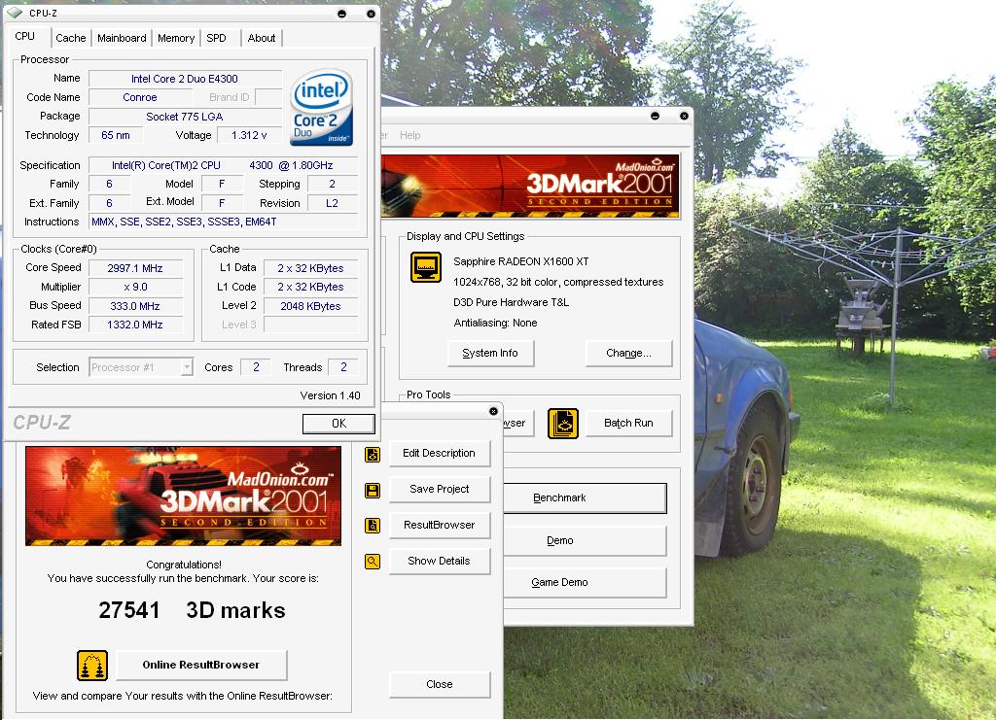Click the Version 1.40 text
This screenshot has width=996, height=720.
tap(331, 395)
